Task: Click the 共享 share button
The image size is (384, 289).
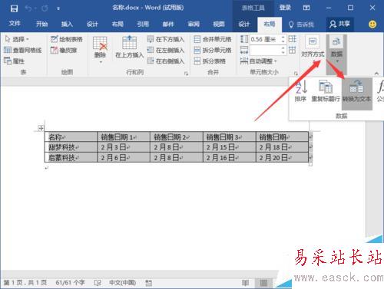Action: (x=339, y=24)
